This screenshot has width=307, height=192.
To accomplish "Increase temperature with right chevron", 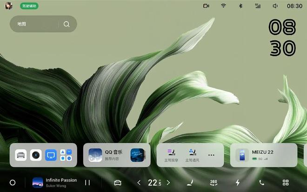I will tap(168, 183).
